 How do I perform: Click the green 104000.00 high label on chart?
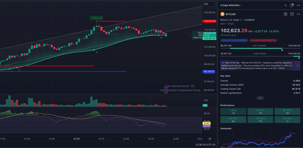pyautogui.click(x=97, y=18)
